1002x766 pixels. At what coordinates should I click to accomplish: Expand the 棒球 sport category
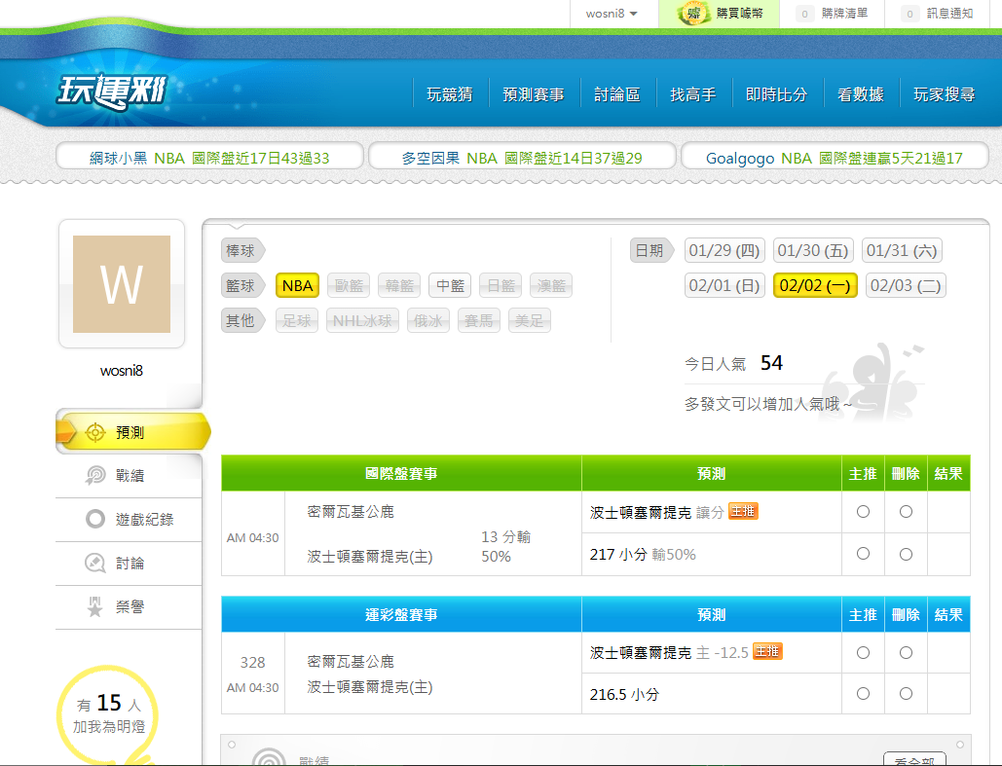coord(242,251)
